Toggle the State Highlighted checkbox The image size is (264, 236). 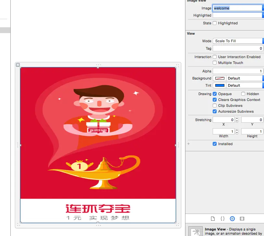coord(215,23)
